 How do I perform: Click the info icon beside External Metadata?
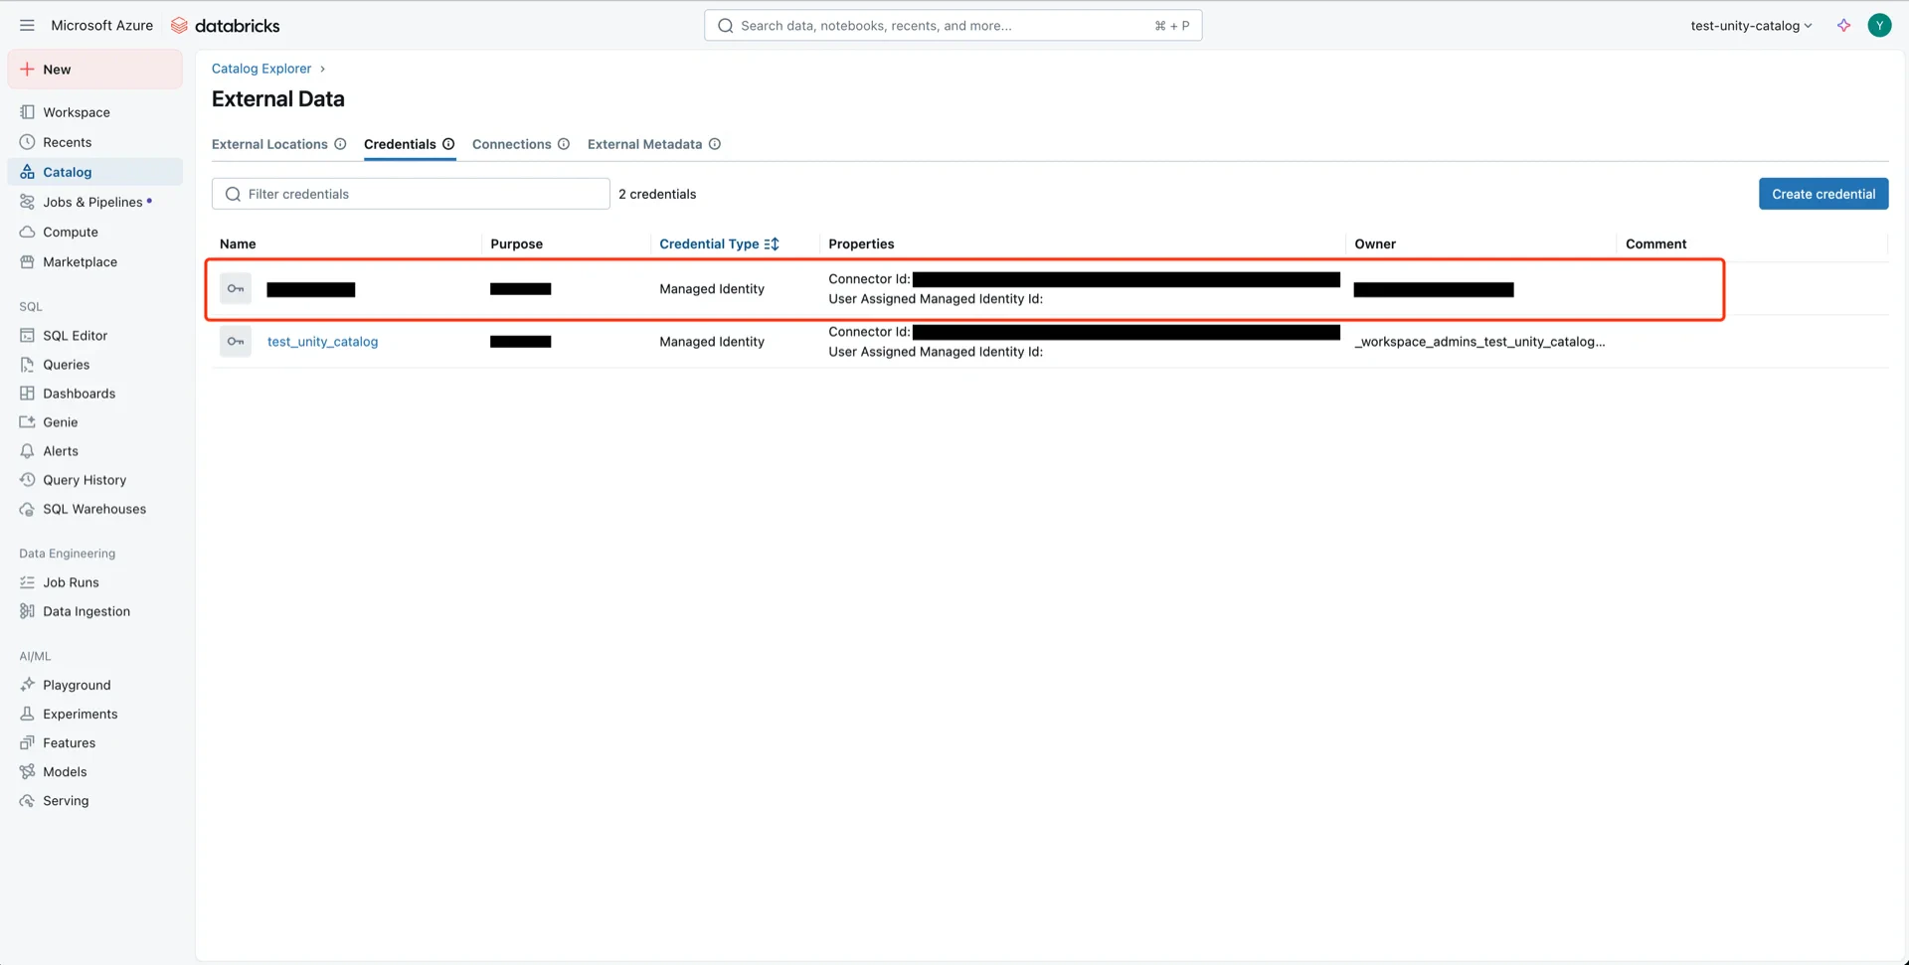coord(715,144)
